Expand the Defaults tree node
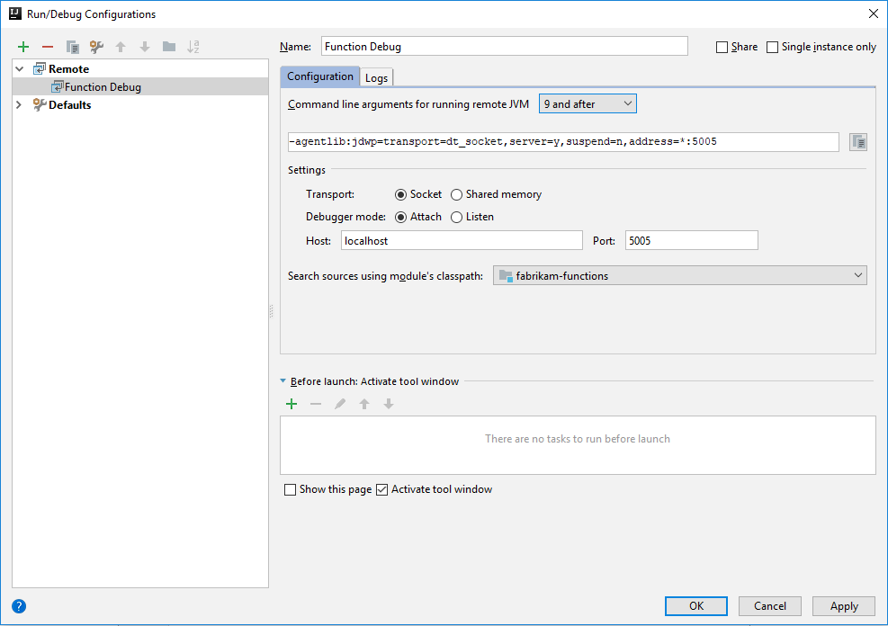 19,104
